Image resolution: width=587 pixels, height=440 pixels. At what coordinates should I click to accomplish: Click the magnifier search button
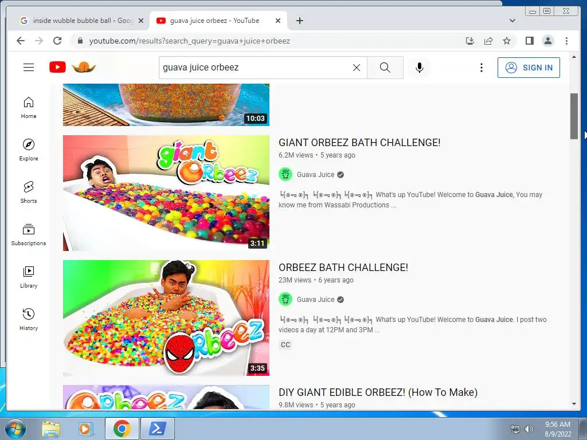tap(385, 68)
